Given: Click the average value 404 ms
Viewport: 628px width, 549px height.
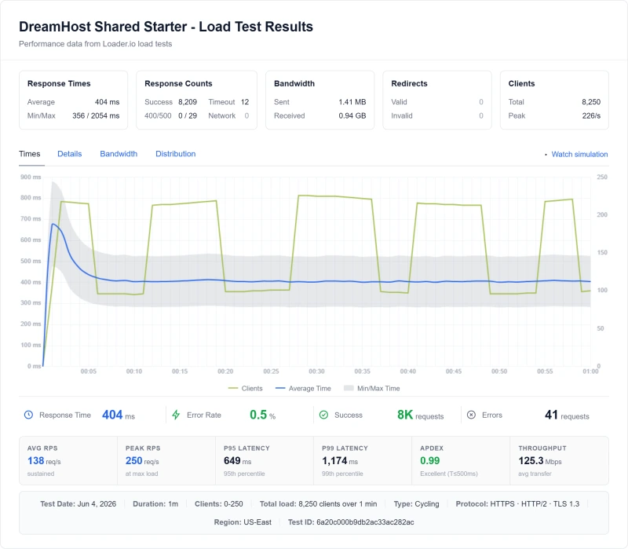Looking at the screenshot, I should tap(108, 102).
